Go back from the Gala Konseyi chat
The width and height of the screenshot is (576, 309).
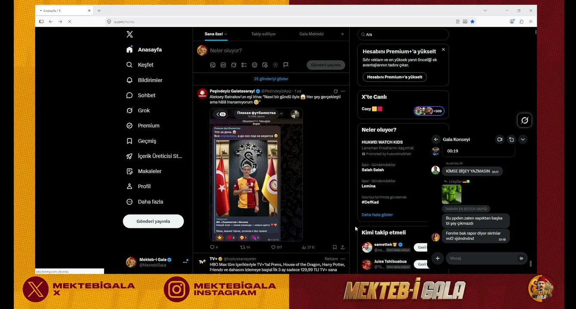point(436,139)
